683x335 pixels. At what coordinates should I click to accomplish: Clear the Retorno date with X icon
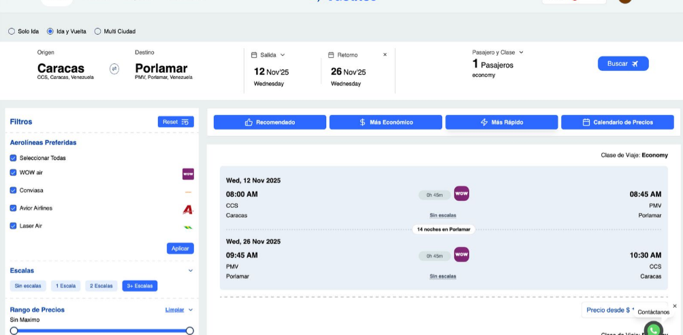(x=385, y=54)
